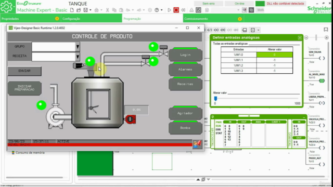Click the Cut scissors icon
The width and height of the screenshot is (333, 187).
click(x=108, y=10)
